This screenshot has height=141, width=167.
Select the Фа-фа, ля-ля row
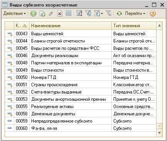(81, 128)
